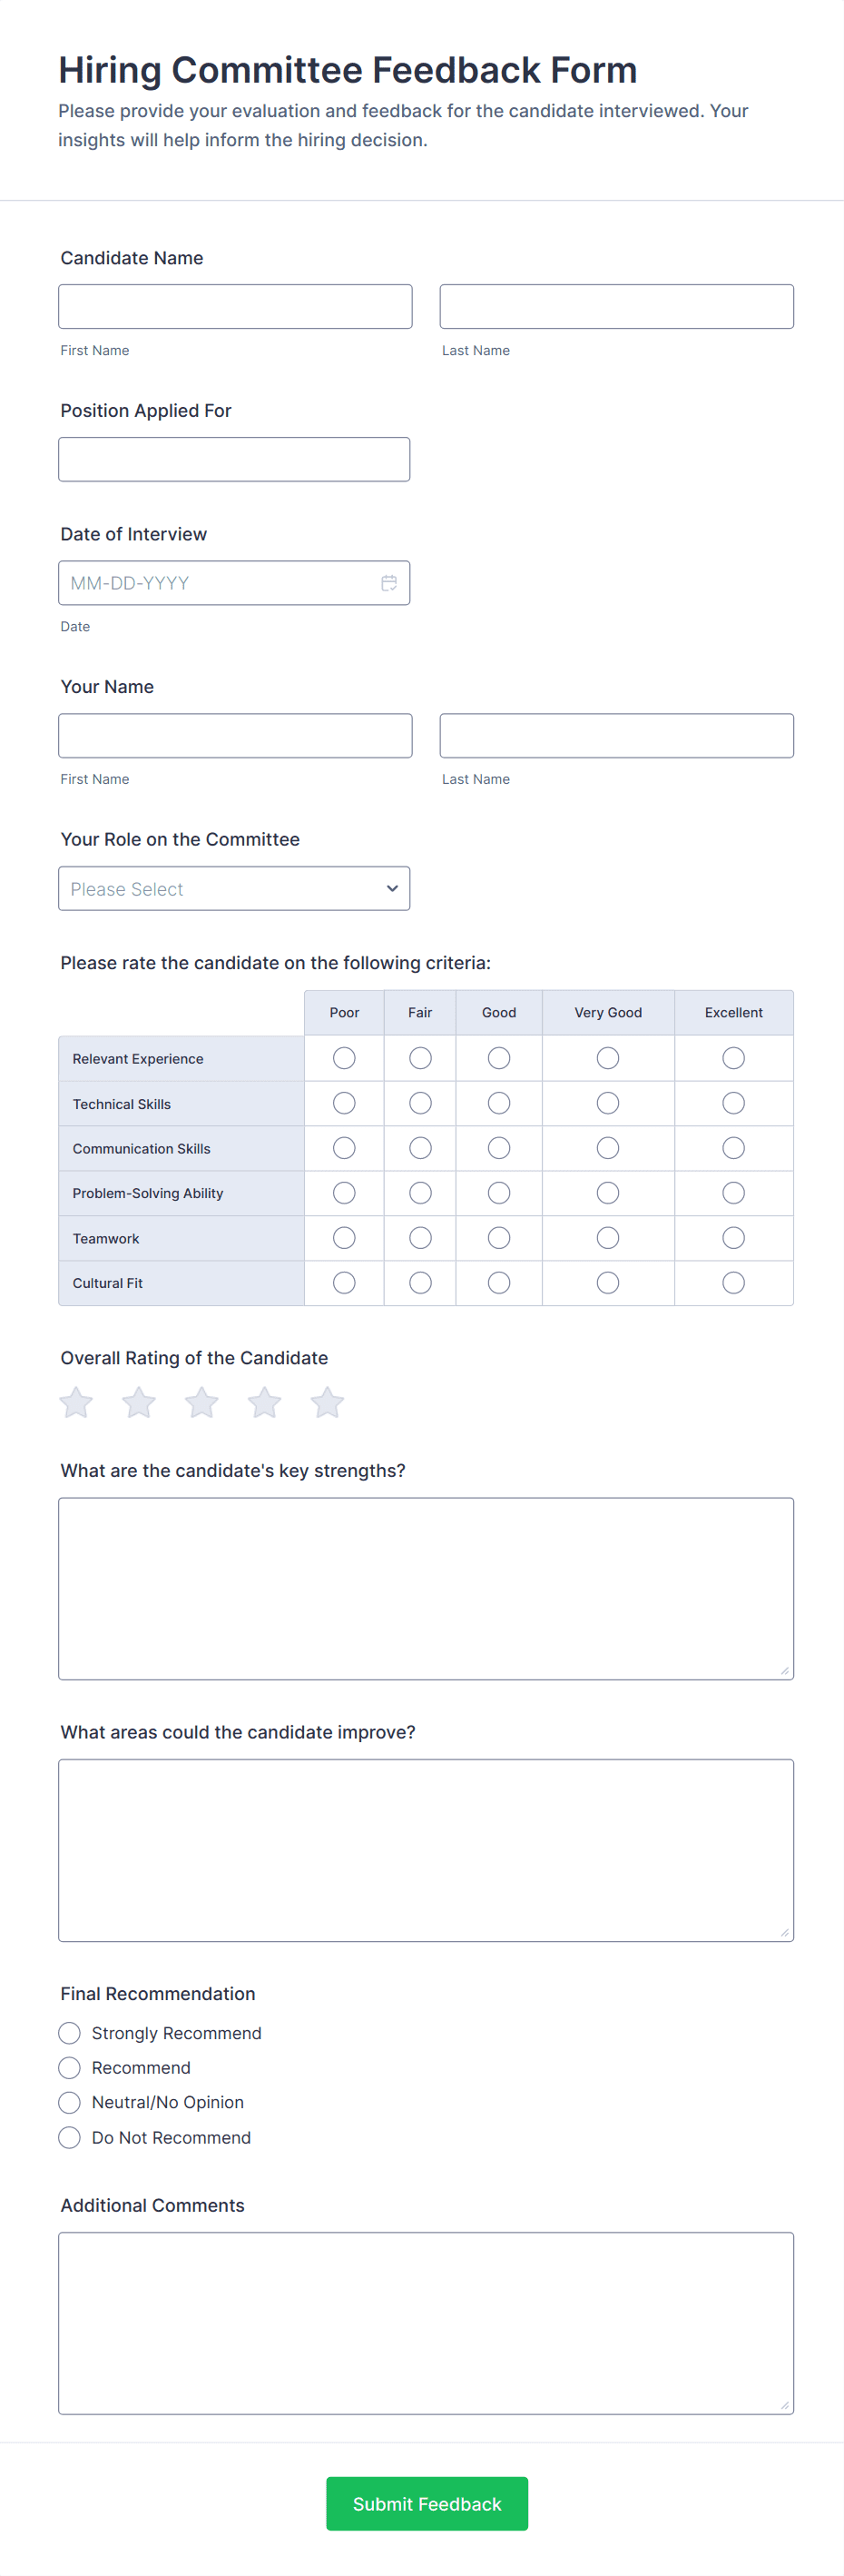Screen dimensions: 844x2576
Task: Click the Submit Feedback button
Action: tap(427, 2503)
